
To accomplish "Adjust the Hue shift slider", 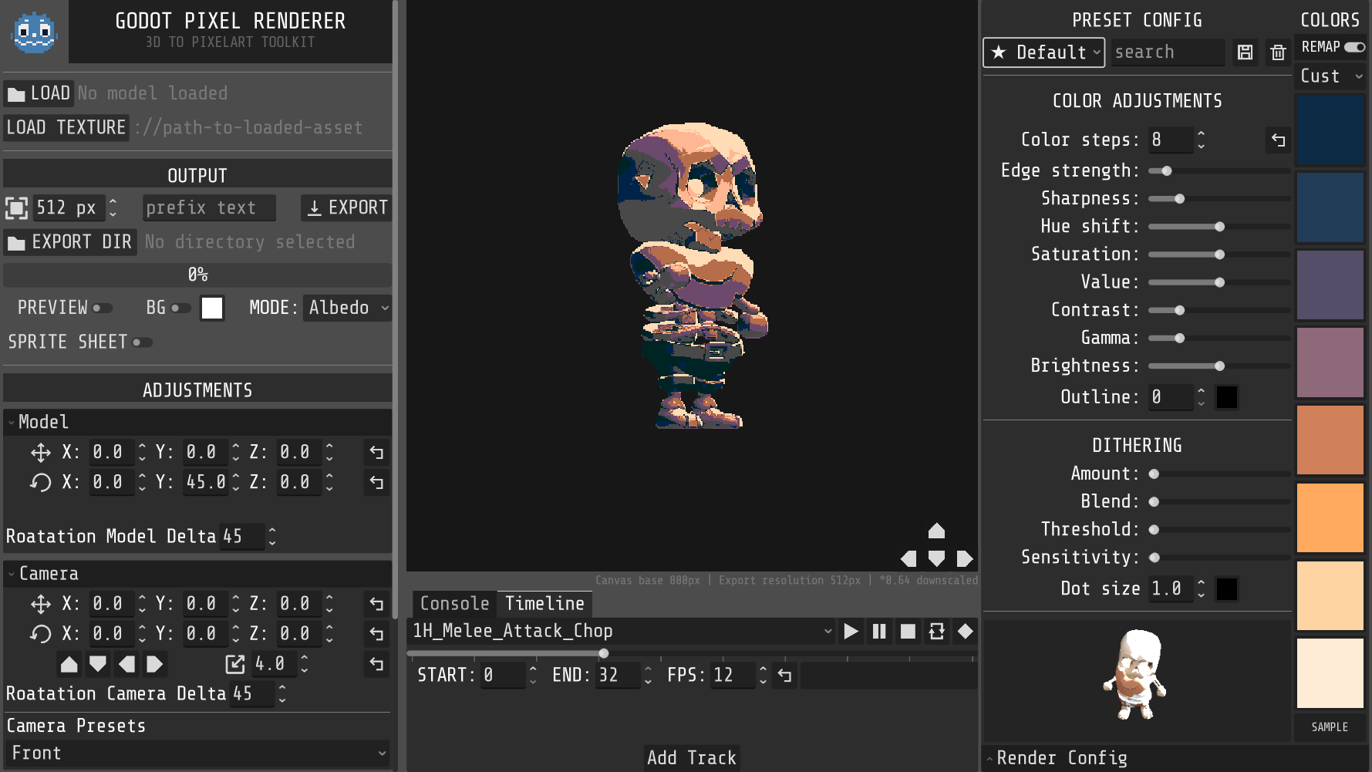I will [1219, 227].
